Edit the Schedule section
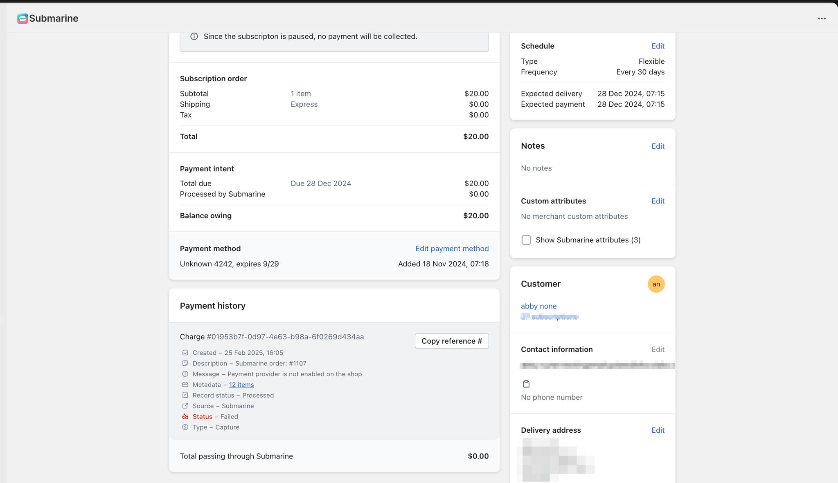Screen dimensions: 838x483 pos(658,46)
